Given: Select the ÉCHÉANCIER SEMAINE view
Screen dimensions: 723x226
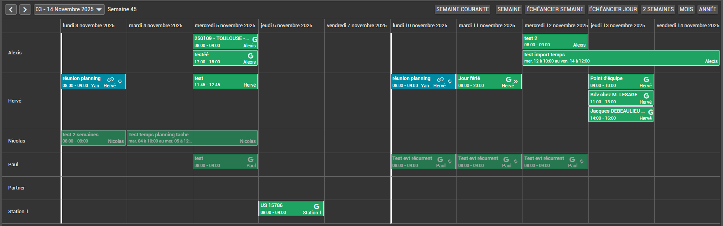Looking at the screenshot, I should coord(555,9).
